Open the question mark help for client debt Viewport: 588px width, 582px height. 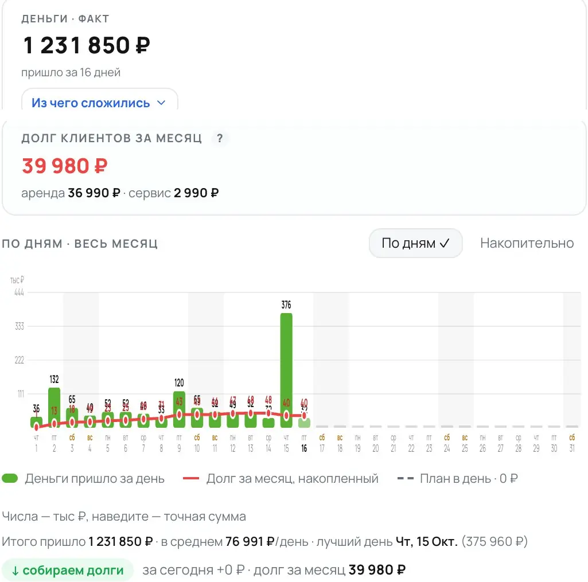(220, 138)
